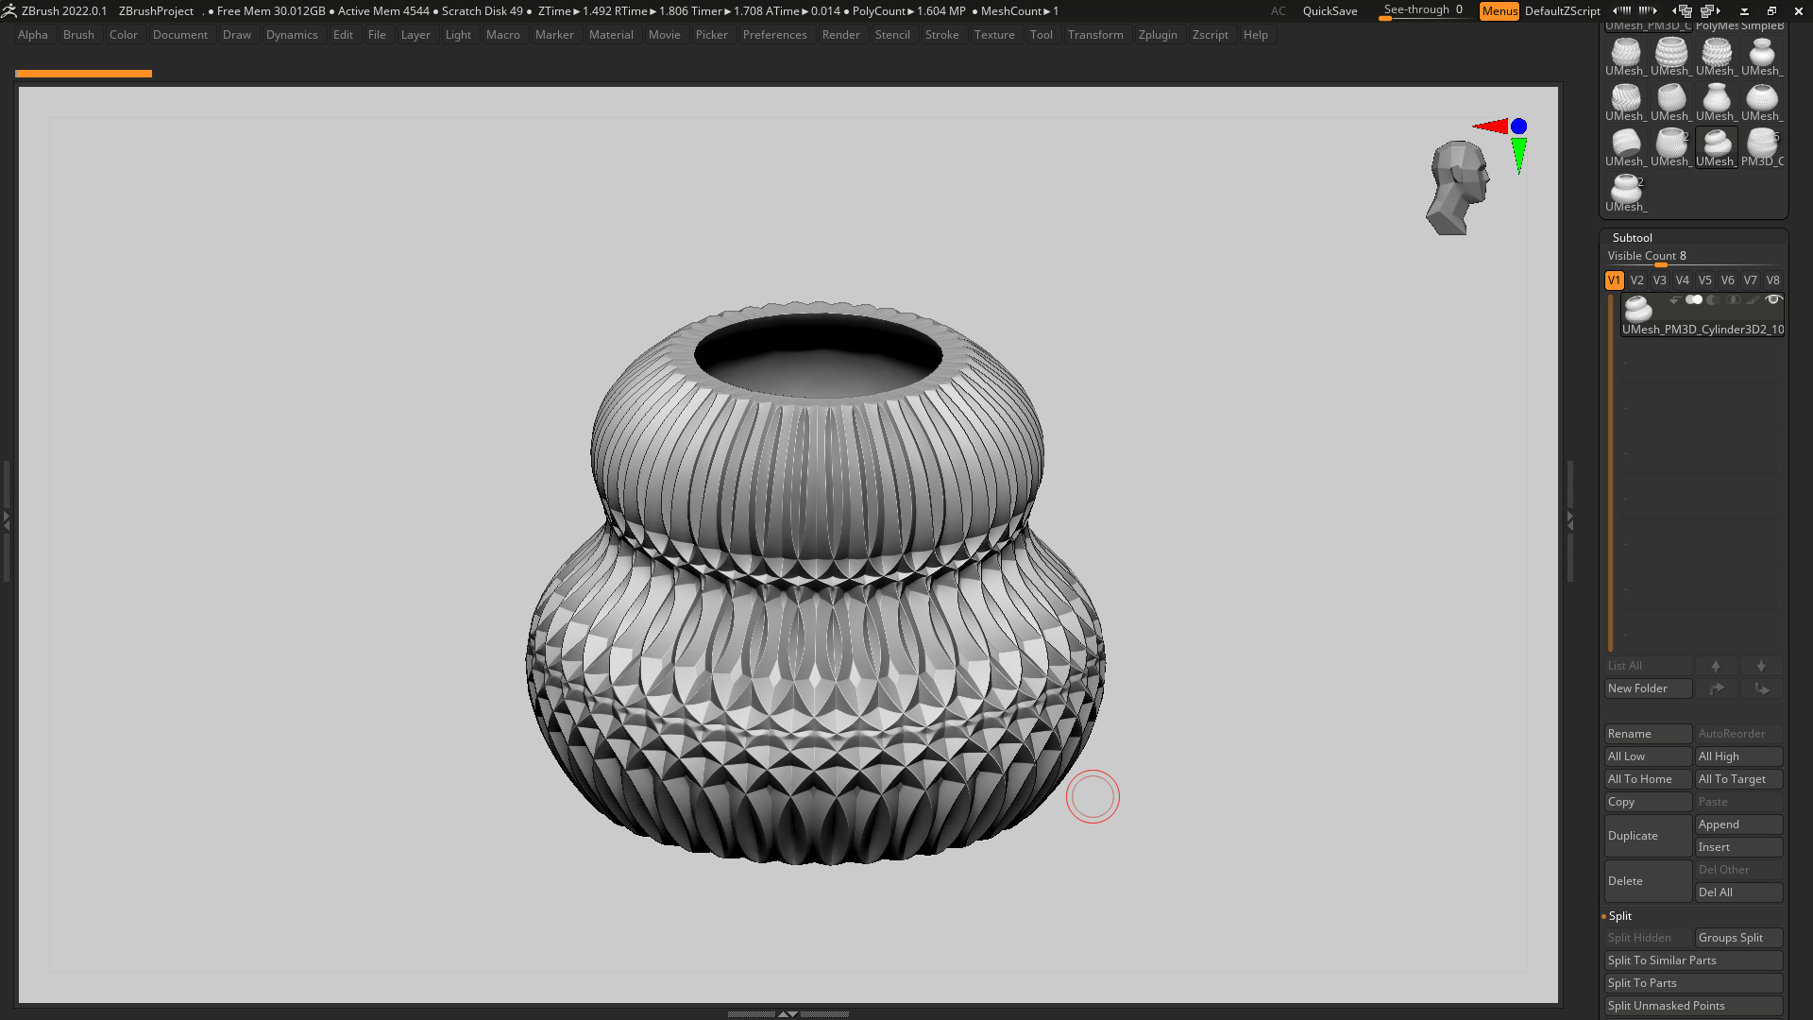Open the Material menu

tap(611, 35)
